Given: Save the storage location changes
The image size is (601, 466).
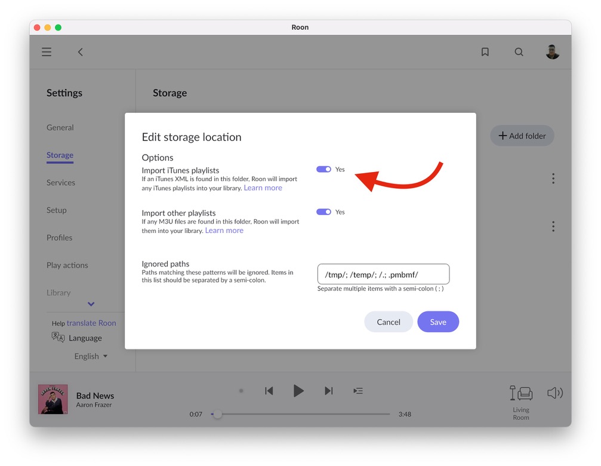Looking at the screenshot, I should pos(438,322).
